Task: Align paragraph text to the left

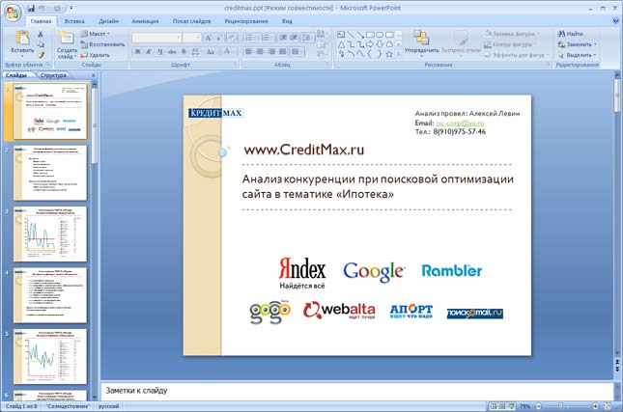Action: click(x=248, y=51)
